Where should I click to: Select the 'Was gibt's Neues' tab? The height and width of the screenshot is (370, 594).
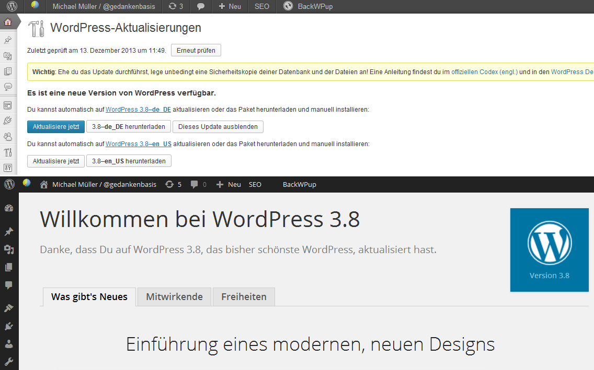pos(89,297)
